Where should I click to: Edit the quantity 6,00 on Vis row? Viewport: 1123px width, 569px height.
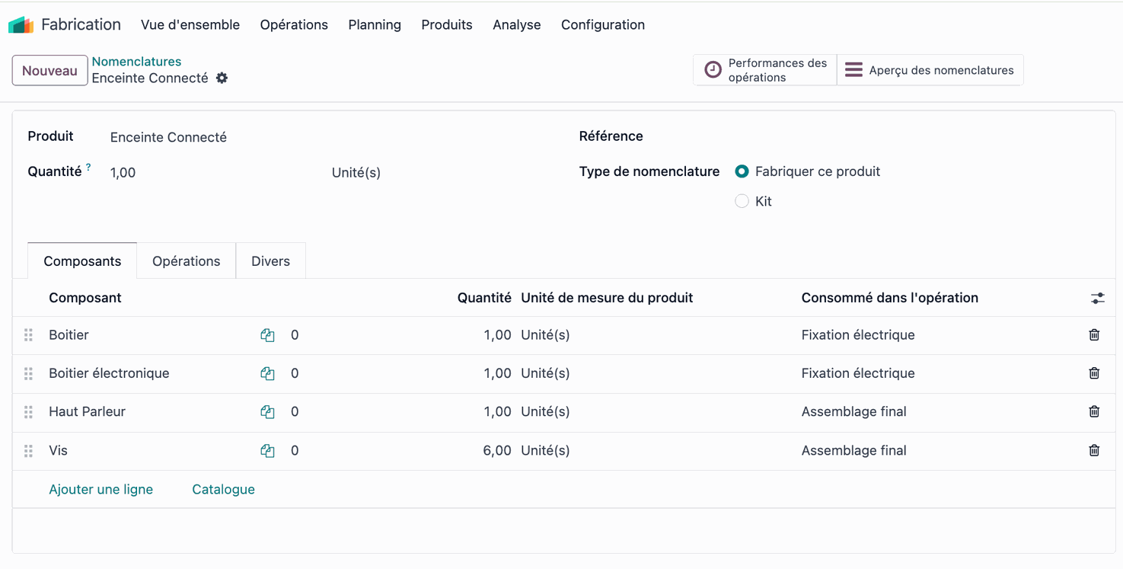click(497, 450)
